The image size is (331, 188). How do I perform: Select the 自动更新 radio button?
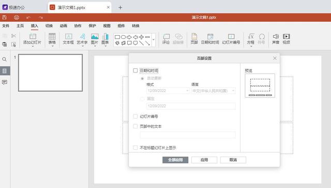tap(142, 78)
